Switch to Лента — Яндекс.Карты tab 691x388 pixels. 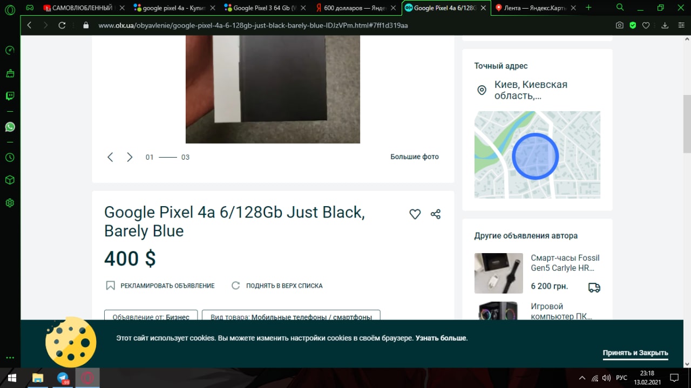coord(534,8)
